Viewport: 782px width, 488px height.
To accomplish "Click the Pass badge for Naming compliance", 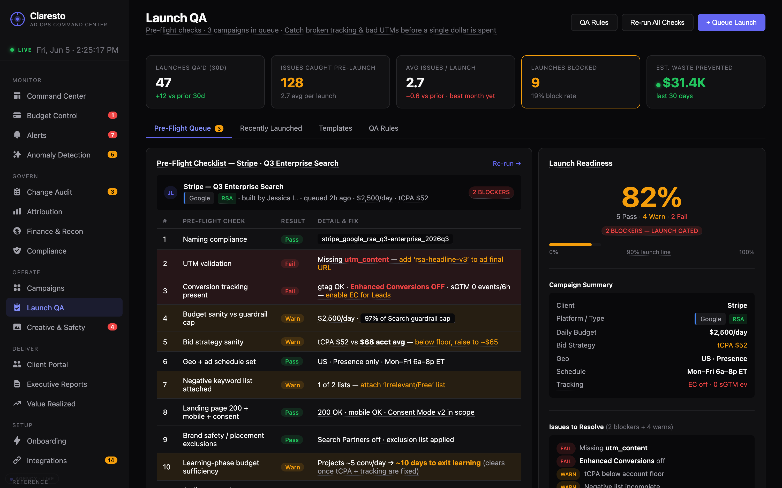I will (x=292, y=240).
